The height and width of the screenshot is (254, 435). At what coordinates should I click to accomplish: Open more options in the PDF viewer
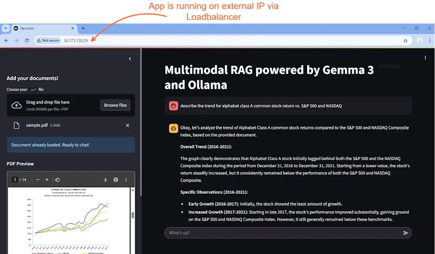click(126, 179)
